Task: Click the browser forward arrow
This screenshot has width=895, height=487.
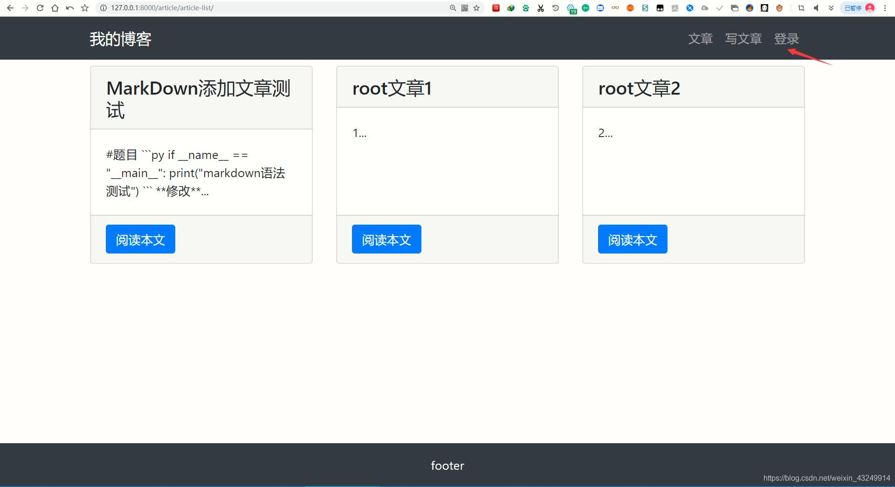Action: click(25, 8)
